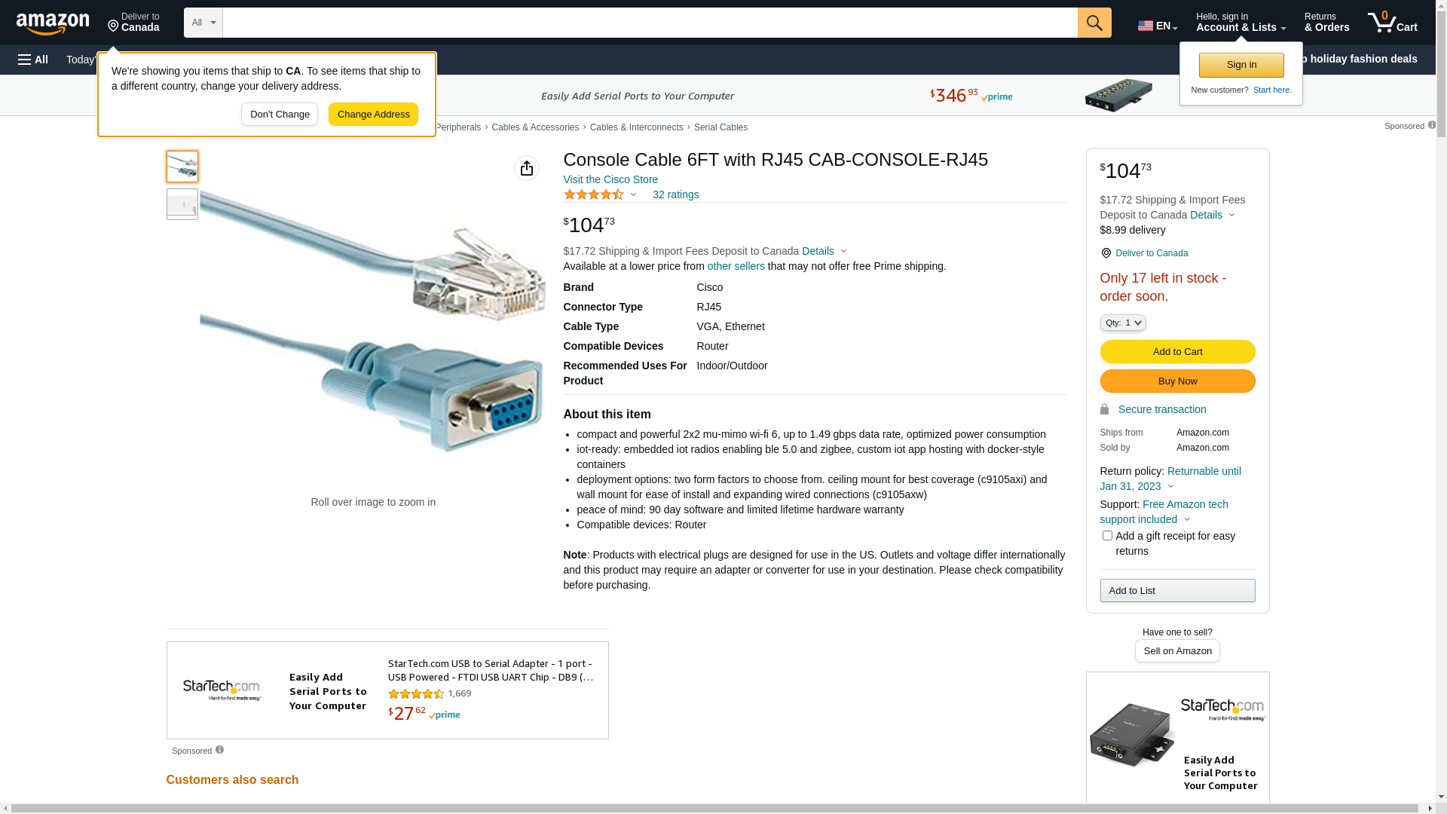The image size is (1447, 814).
Task: Click the share icon on product image
Action: pos(527,168)
